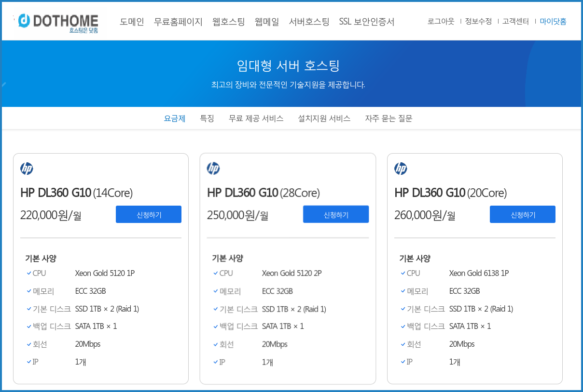Click HP logo on the 14Core card
This screenshot has height=392, width=583.
[x=27, y=169]
